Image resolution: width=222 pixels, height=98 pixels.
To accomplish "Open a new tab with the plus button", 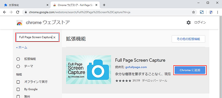I will [x=104, y=5].
